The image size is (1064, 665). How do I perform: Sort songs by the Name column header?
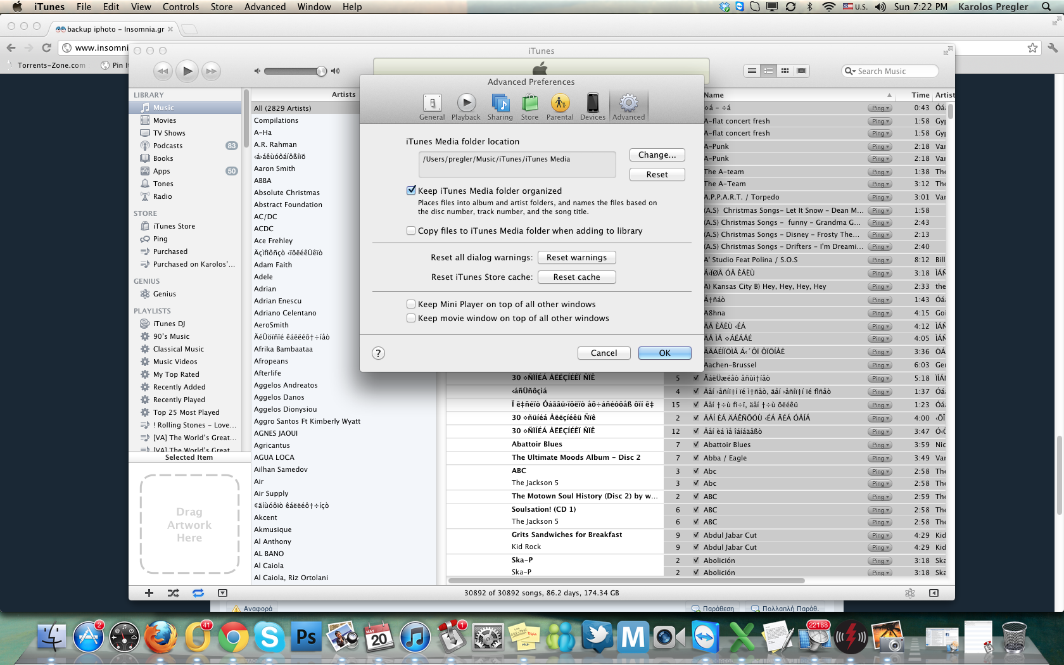pos(798,95)
